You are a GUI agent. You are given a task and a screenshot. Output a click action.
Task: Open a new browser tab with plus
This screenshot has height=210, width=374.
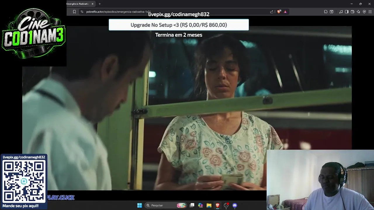click(100, 4)
